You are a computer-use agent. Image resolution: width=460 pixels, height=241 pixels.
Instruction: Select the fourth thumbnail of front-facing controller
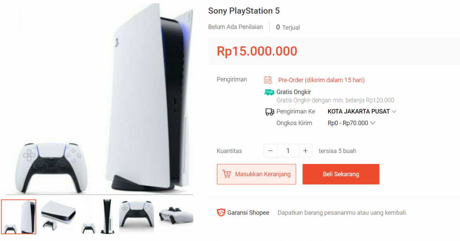tap(136, 216)
